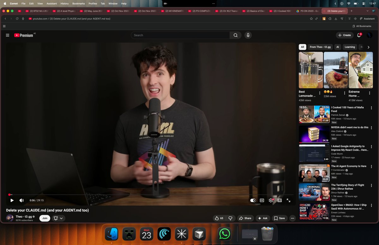Screen dimensions: 379x245
Task: Dislike the video with the thumbs down
Action: tap(230, 218)
